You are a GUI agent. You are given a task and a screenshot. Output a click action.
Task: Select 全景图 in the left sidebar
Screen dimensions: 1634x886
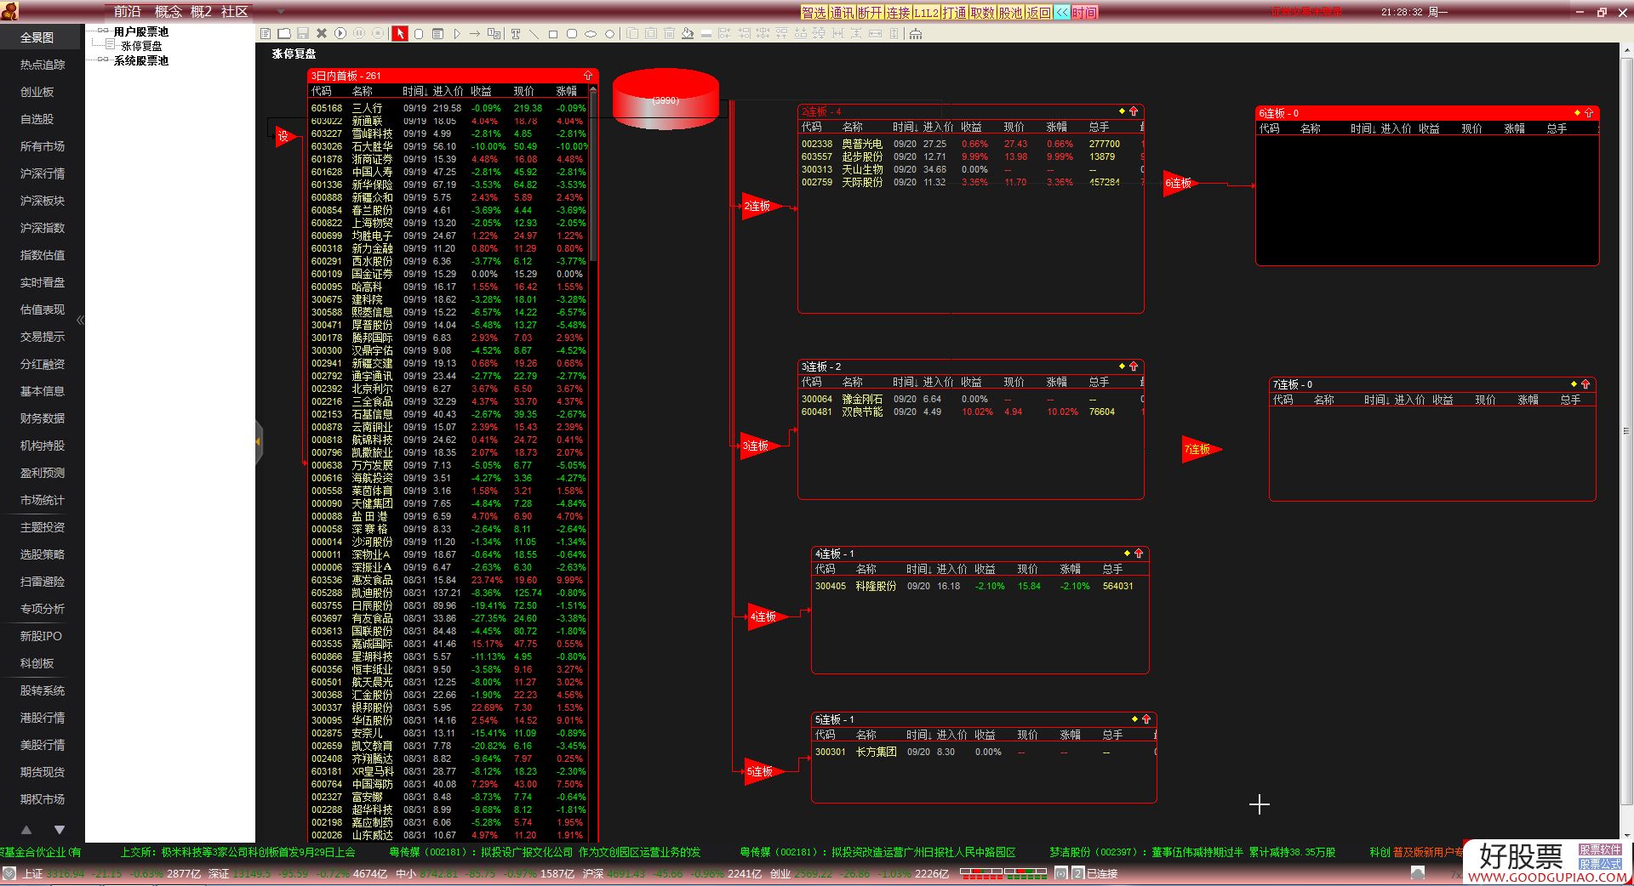coord(37,37)
